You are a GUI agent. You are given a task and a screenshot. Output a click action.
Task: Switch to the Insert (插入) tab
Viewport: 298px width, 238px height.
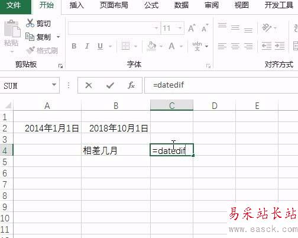(x=77, y=5)
